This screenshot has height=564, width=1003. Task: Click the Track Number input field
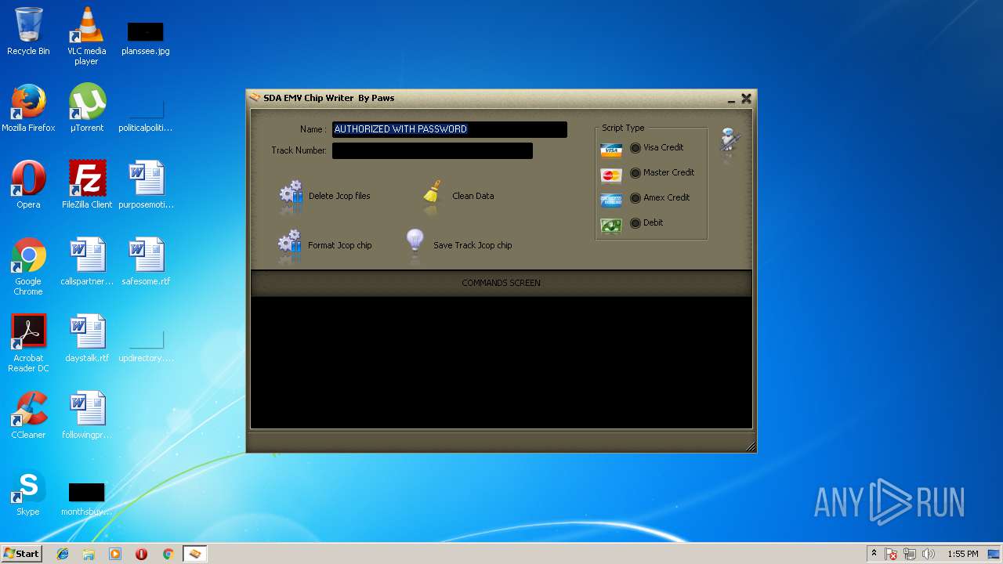tap(433, 150)
